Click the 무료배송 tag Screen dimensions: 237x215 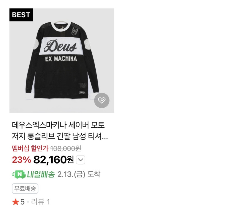(x=25, y=189)
